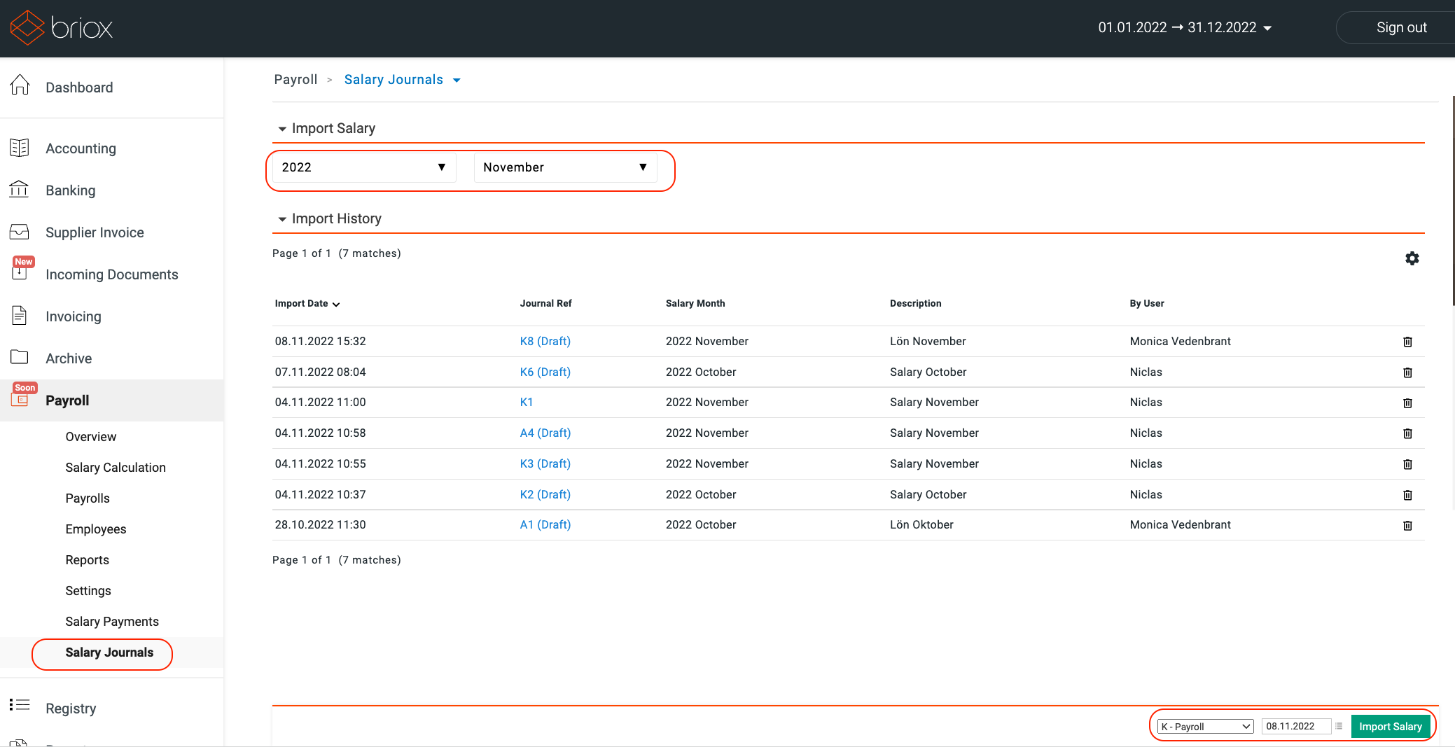The width and height of the screenshot is (1455, 747).
Task: Open the K6 (Draft) journal link
Action: [545, 372]
